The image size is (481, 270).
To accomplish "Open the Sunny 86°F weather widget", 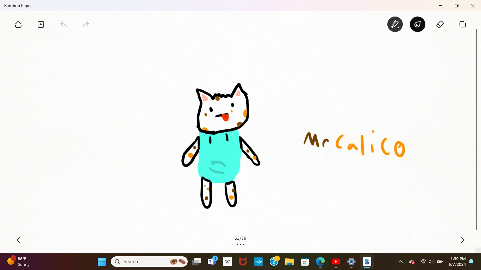I will coord(17,262).
